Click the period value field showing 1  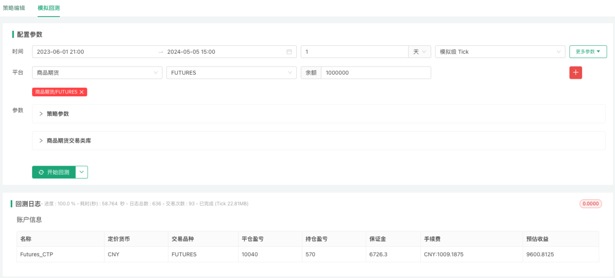pyautogui.click(x=354, y=52)
